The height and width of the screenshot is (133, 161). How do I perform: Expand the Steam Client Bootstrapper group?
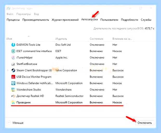click(x=8, y=71)
